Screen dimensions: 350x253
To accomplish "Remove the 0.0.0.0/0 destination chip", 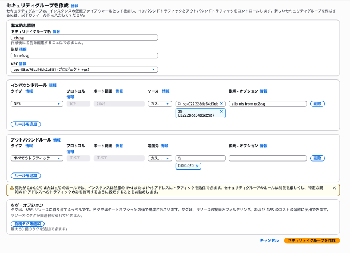I will pos(197,166).
